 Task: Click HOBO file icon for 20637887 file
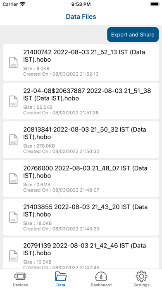[x=13, y=101]
